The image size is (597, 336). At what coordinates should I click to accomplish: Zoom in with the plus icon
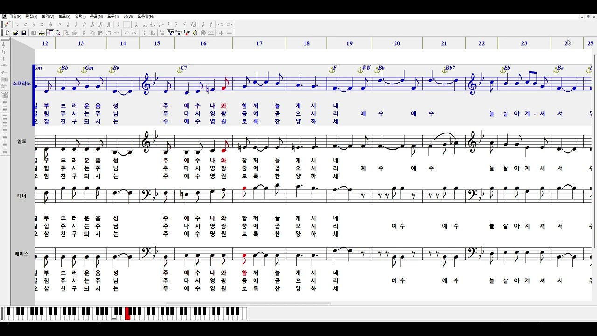pyautogui.click(x=221, y=33)
